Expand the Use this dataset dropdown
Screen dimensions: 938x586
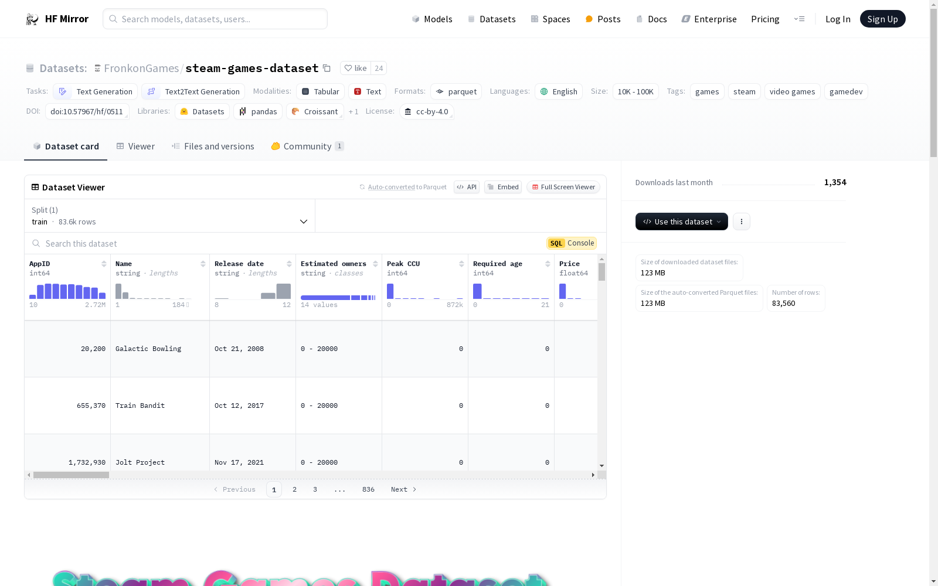[682, 222]
